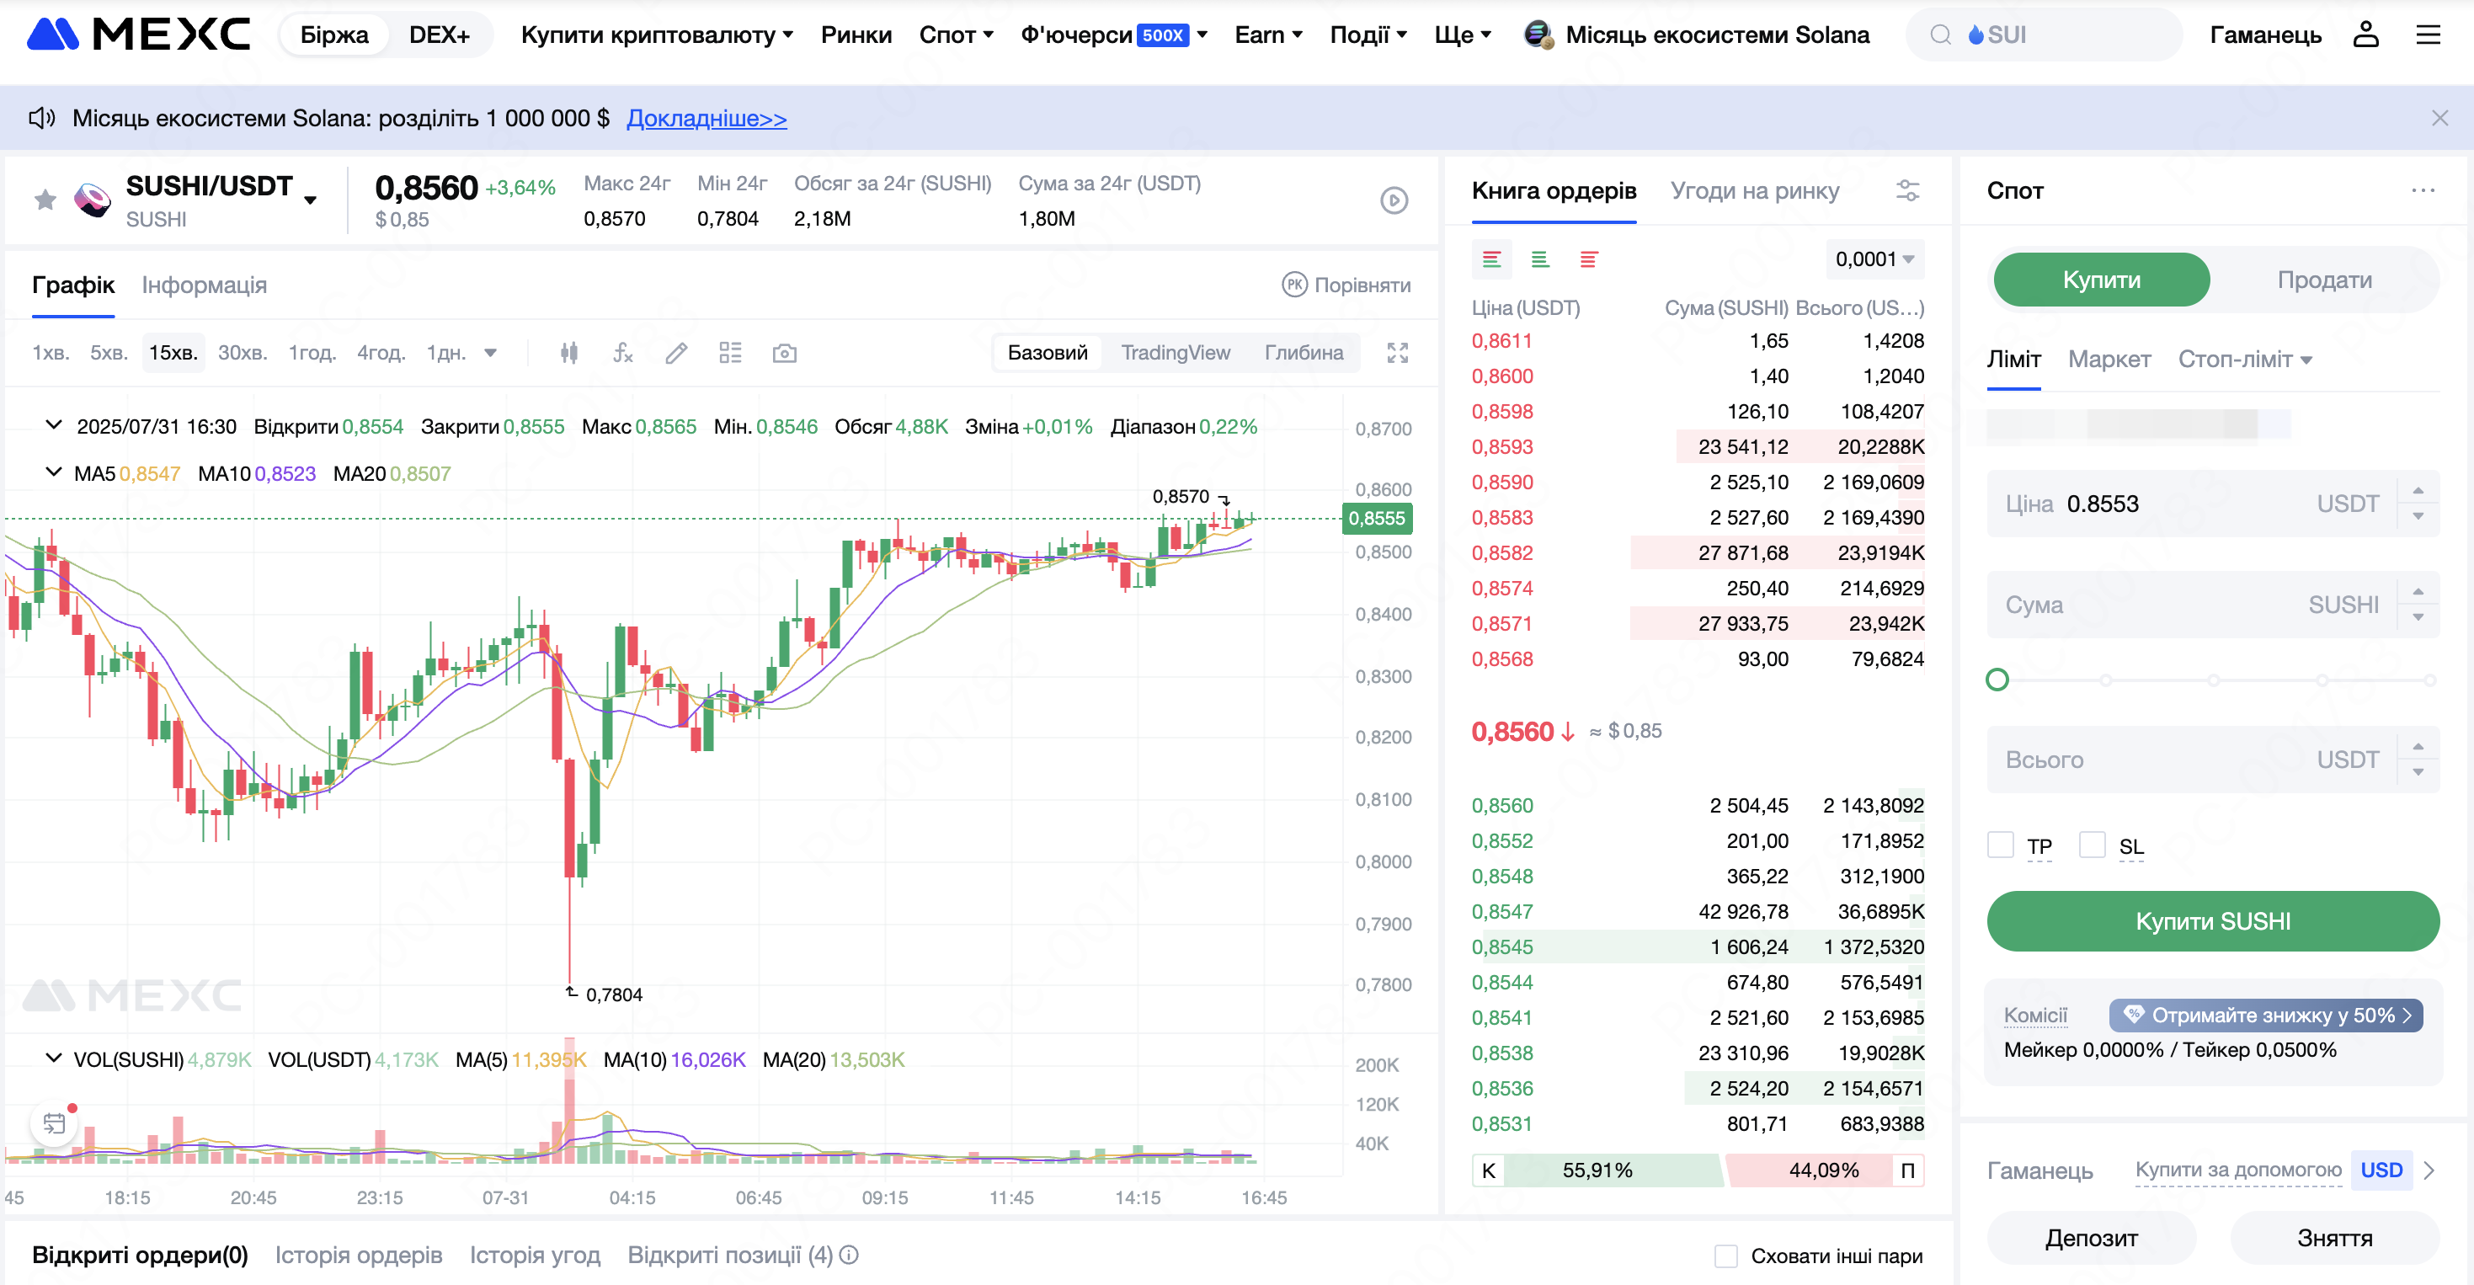Click the Withdraw (Зняття) button
Screen dimensions: 2474x1285
(2333, 1237)
